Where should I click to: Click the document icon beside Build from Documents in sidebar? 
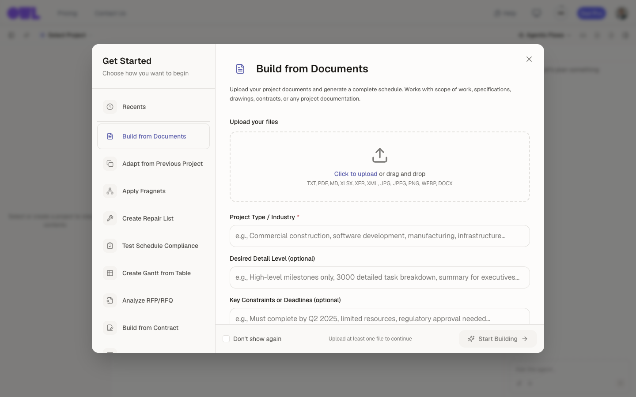(x=110, y=136)
